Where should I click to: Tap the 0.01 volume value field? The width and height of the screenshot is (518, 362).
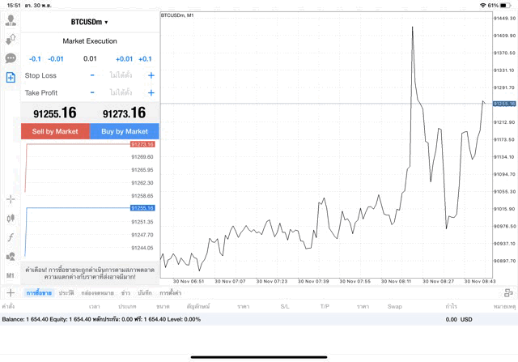90,59
